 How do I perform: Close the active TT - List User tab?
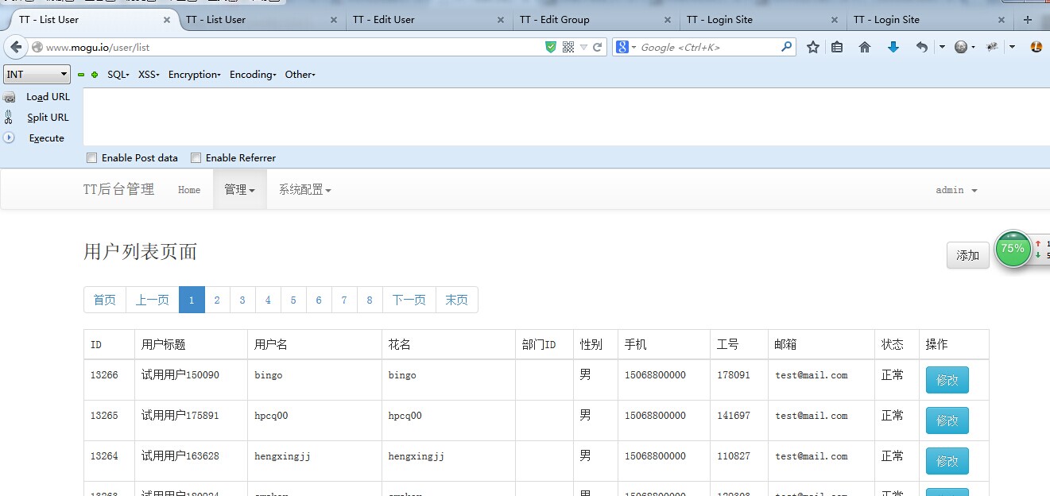pyautogui.click(x=166, y=20)
